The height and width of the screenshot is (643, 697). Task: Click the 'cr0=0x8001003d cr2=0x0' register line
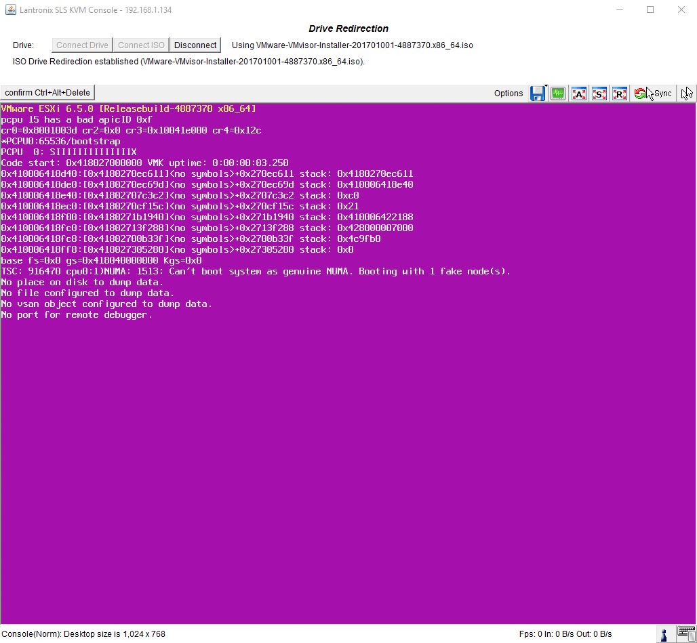point(131,130)
